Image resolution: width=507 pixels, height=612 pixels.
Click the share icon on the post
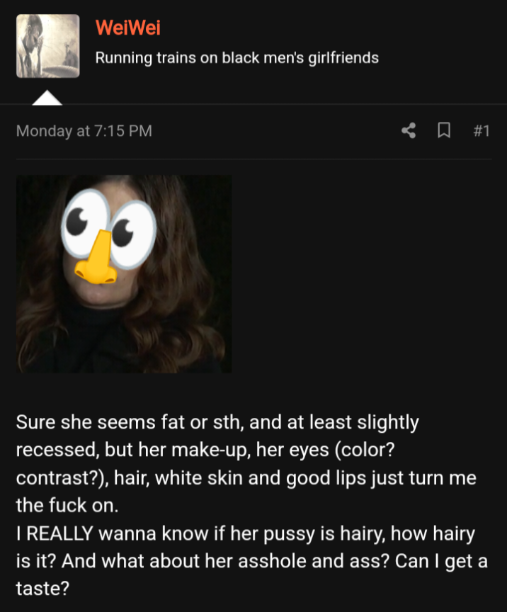409,130
